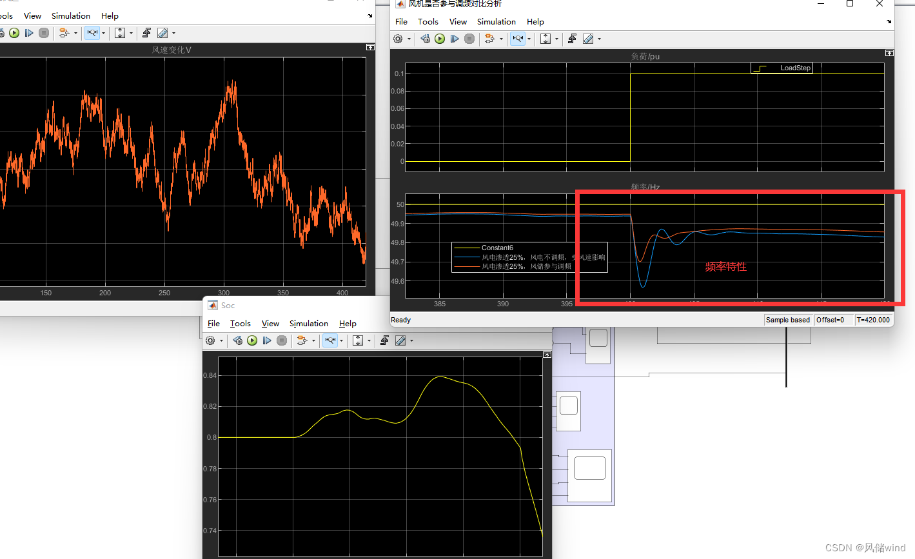Screen dimensions: 915x559
Task: Click Stop button in wind speed scope
Action: [x=44, y=33]
